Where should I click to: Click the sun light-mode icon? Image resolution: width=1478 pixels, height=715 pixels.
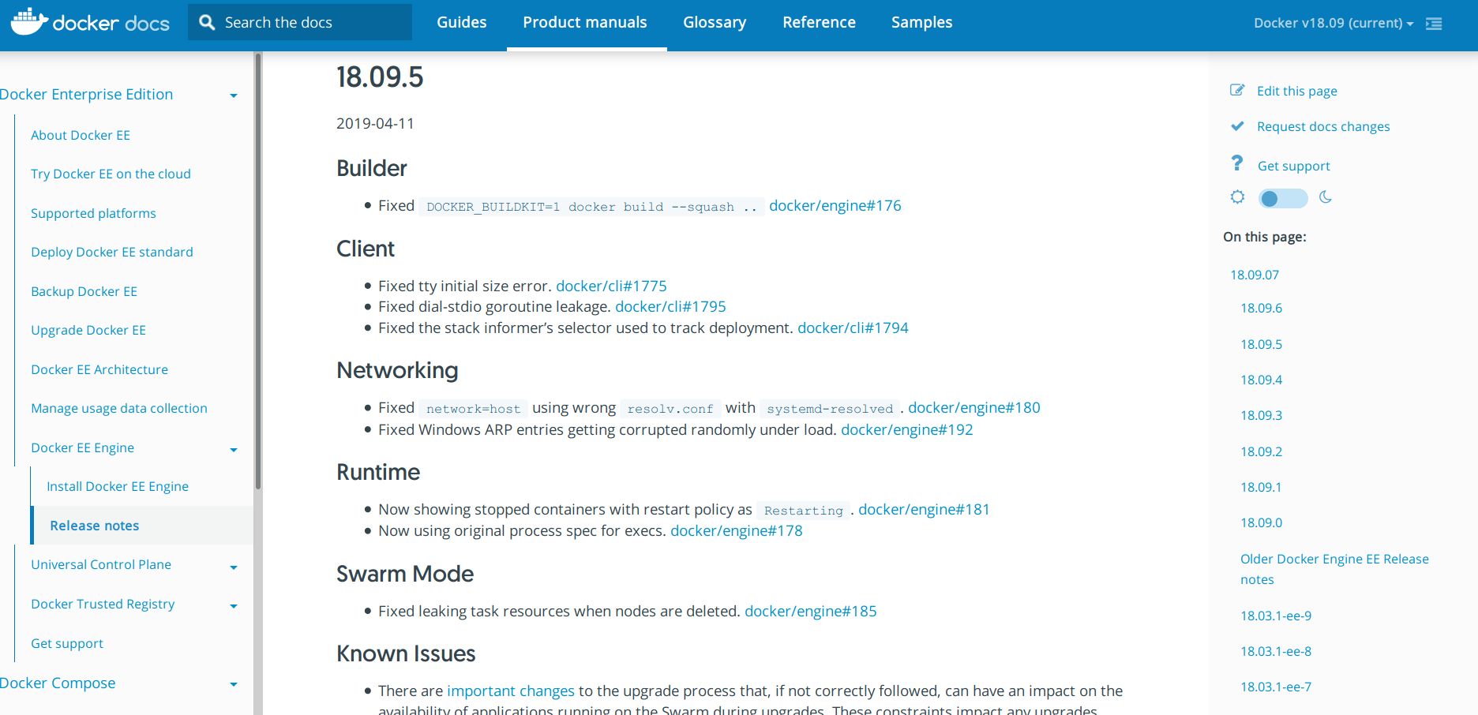[1237, 197]
